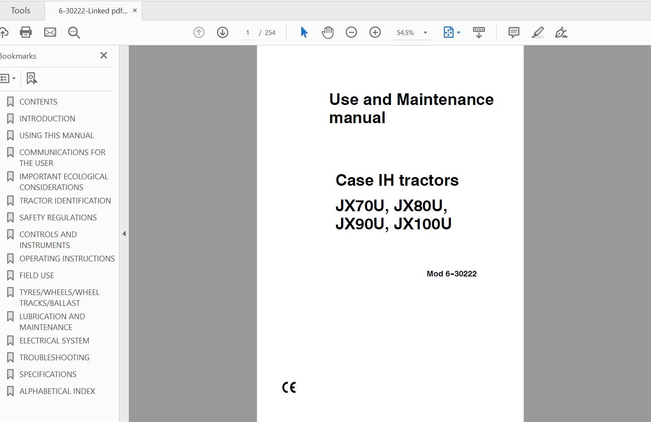The width and height of the screenshot is (651, 422).
Task: Click the fit page scrolling icon
Action: click(x=448, y=32)
